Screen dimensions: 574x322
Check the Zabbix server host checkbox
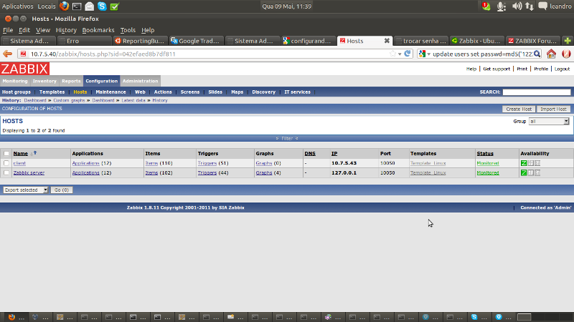click(6, 172)
